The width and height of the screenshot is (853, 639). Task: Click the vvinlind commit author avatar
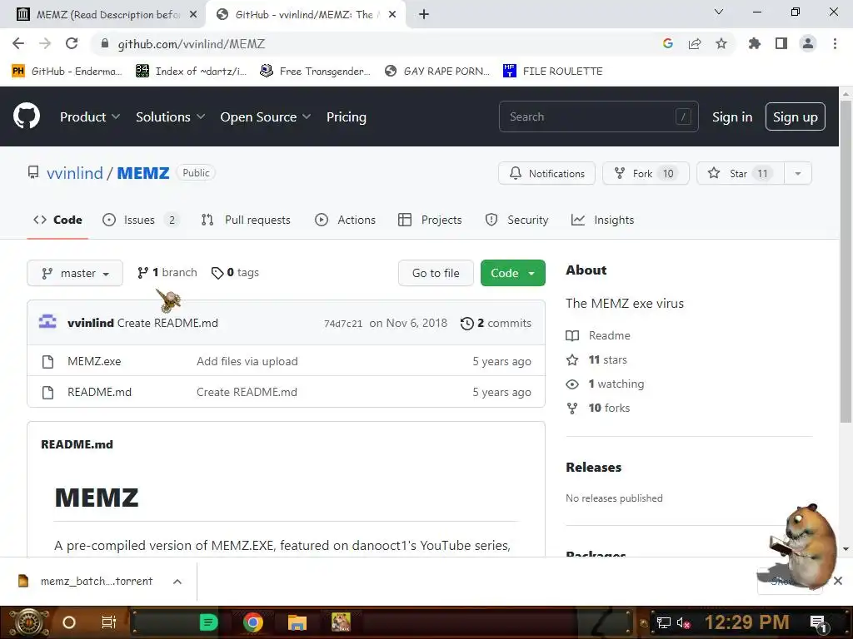click(x=47, y=322)
